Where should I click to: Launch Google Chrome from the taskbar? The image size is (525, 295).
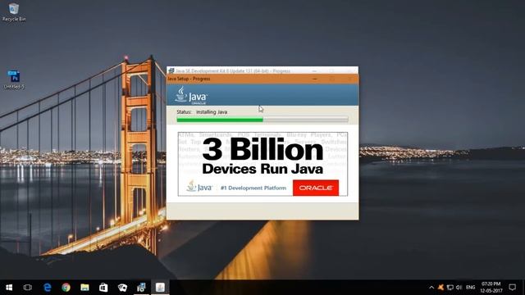click(66, 288)
